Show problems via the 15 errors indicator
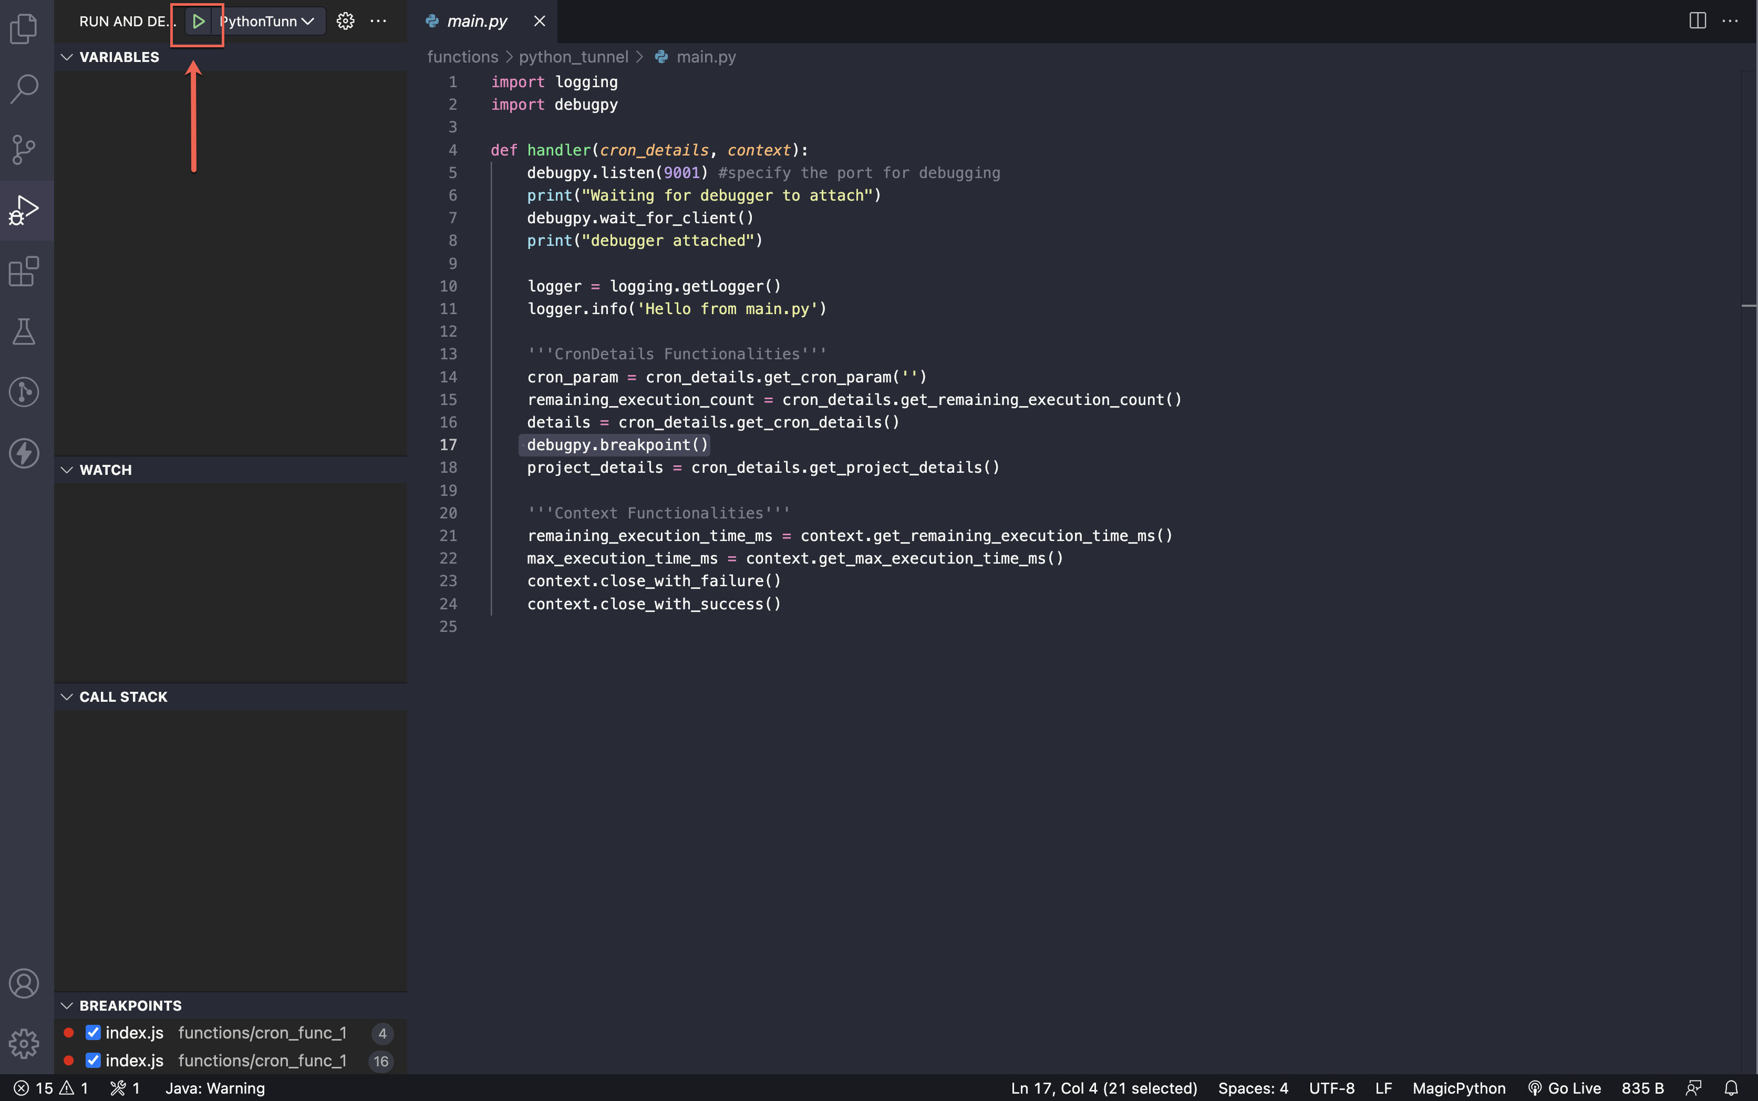This screenshot has height=1101, width=1758. [x=34, y=1088]
